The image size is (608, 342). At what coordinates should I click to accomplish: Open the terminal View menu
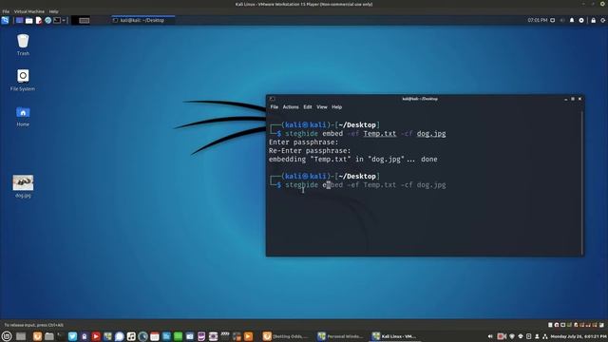322,107
